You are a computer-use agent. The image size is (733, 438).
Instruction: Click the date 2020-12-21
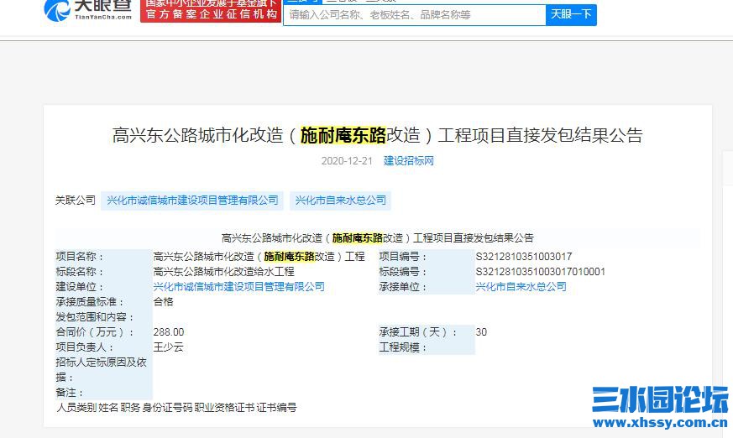(347, 161)
